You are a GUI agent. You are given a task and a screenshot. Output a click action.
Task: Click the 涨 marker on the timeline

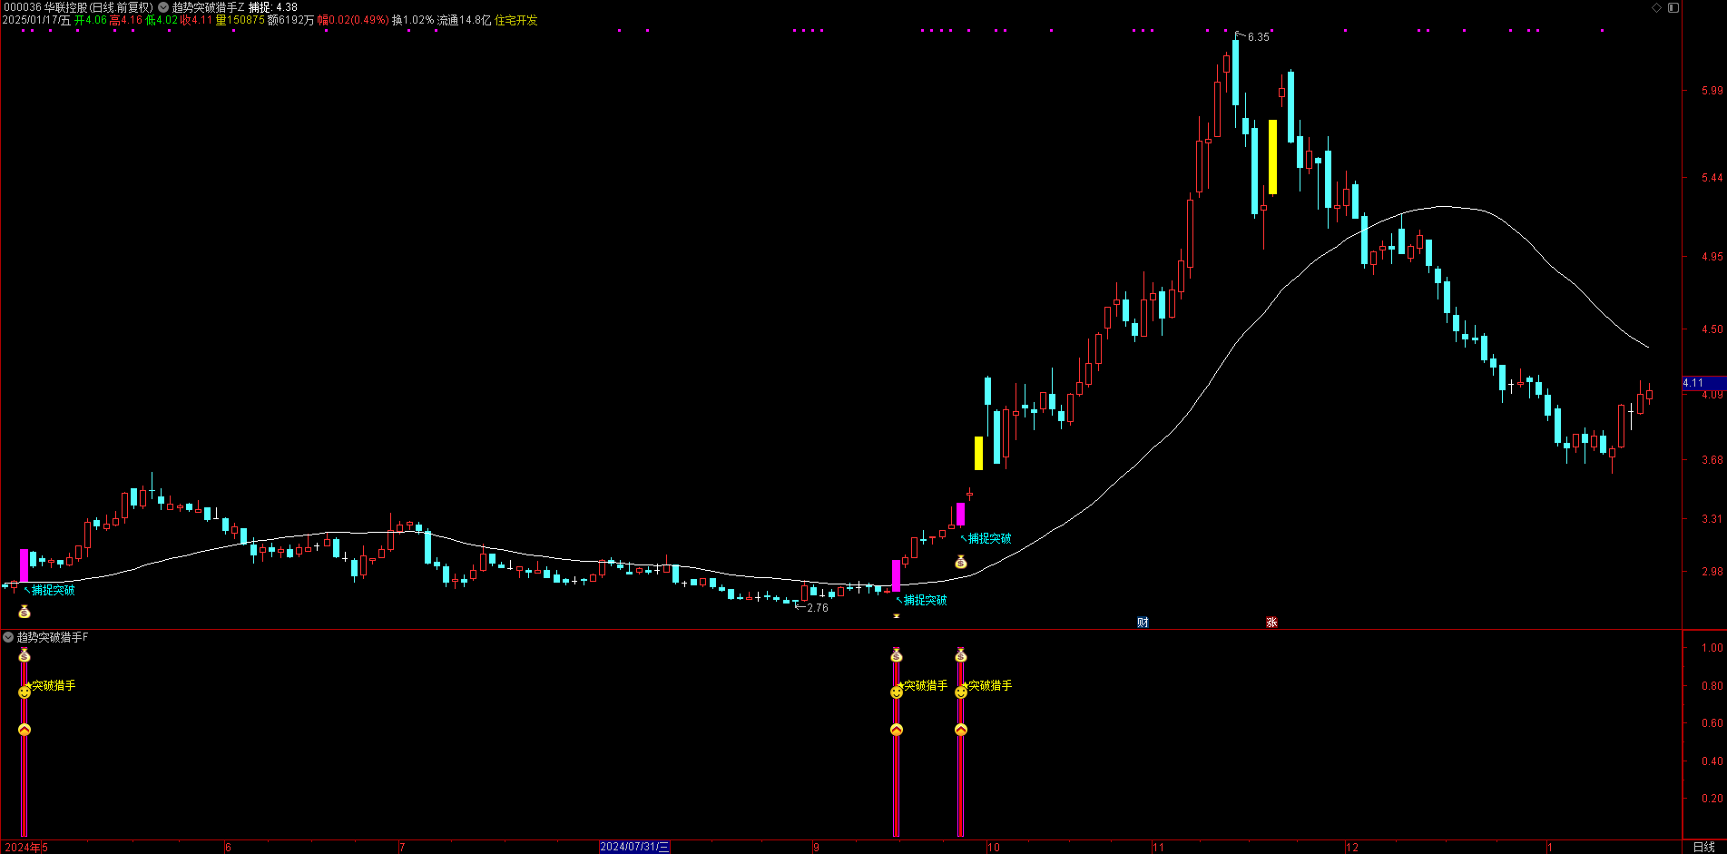(x=1271, y=623)
